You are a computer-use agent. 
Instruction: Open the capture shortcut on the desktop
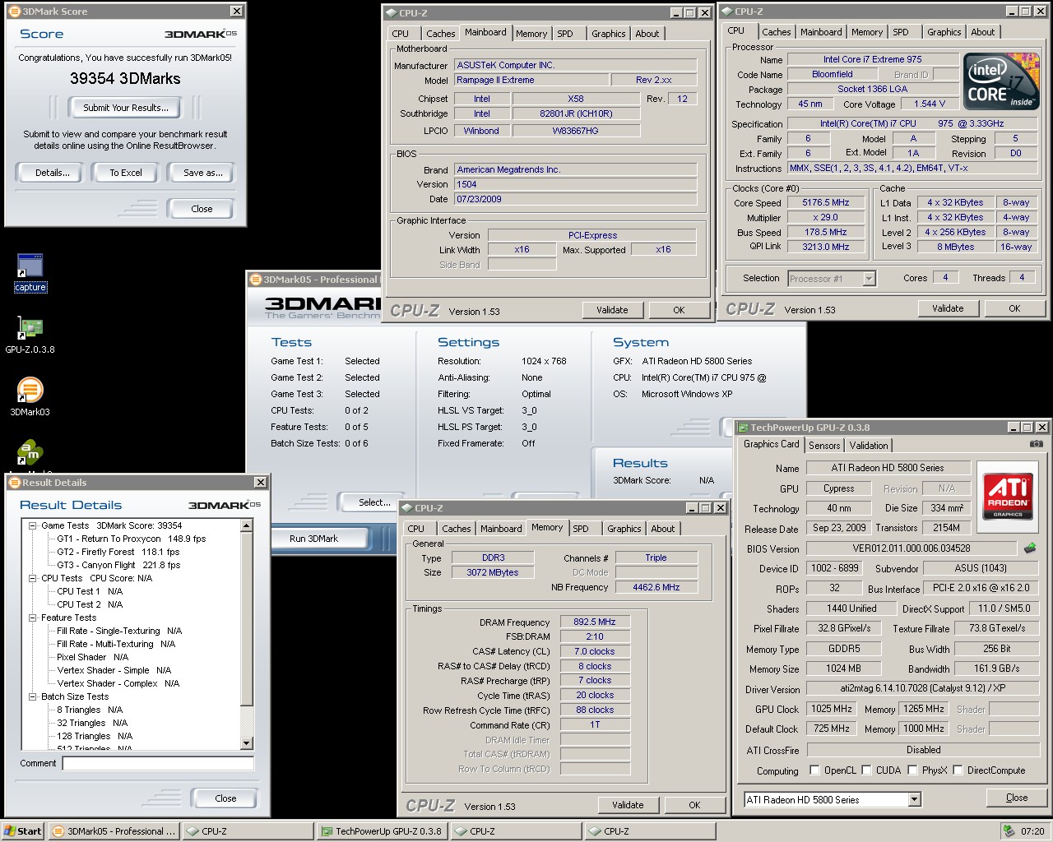coord(30,272)
